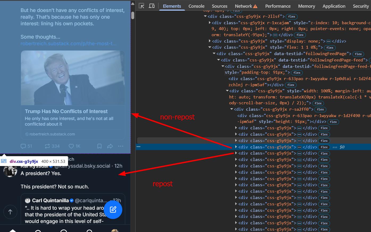Screen dimensions: 371x232
Task: Toggle flex badge on the r-2llsf div
Action: (292, 16)
